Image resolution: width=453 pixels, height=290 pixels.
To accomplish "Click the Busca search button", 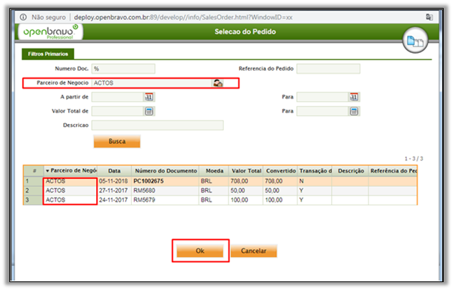I will [117, 141].
